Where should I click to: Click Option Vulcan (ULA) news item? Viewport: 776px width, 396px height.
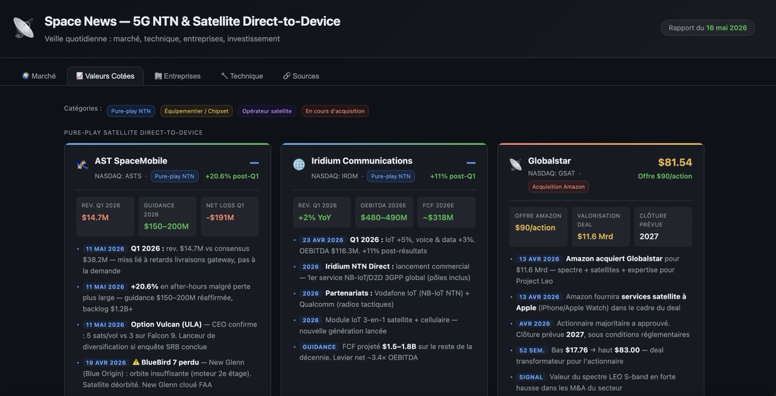tap(170, 335)
